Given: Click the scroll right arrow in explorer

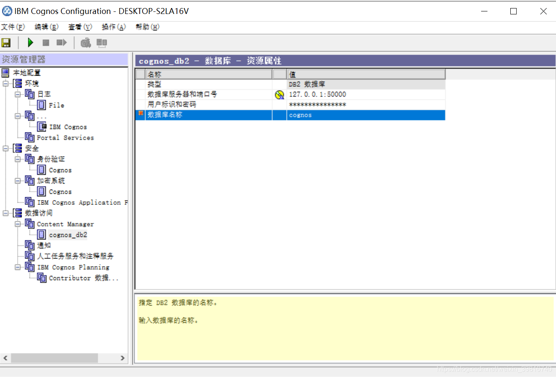Looking at the screenshot, I should (123, 358).
